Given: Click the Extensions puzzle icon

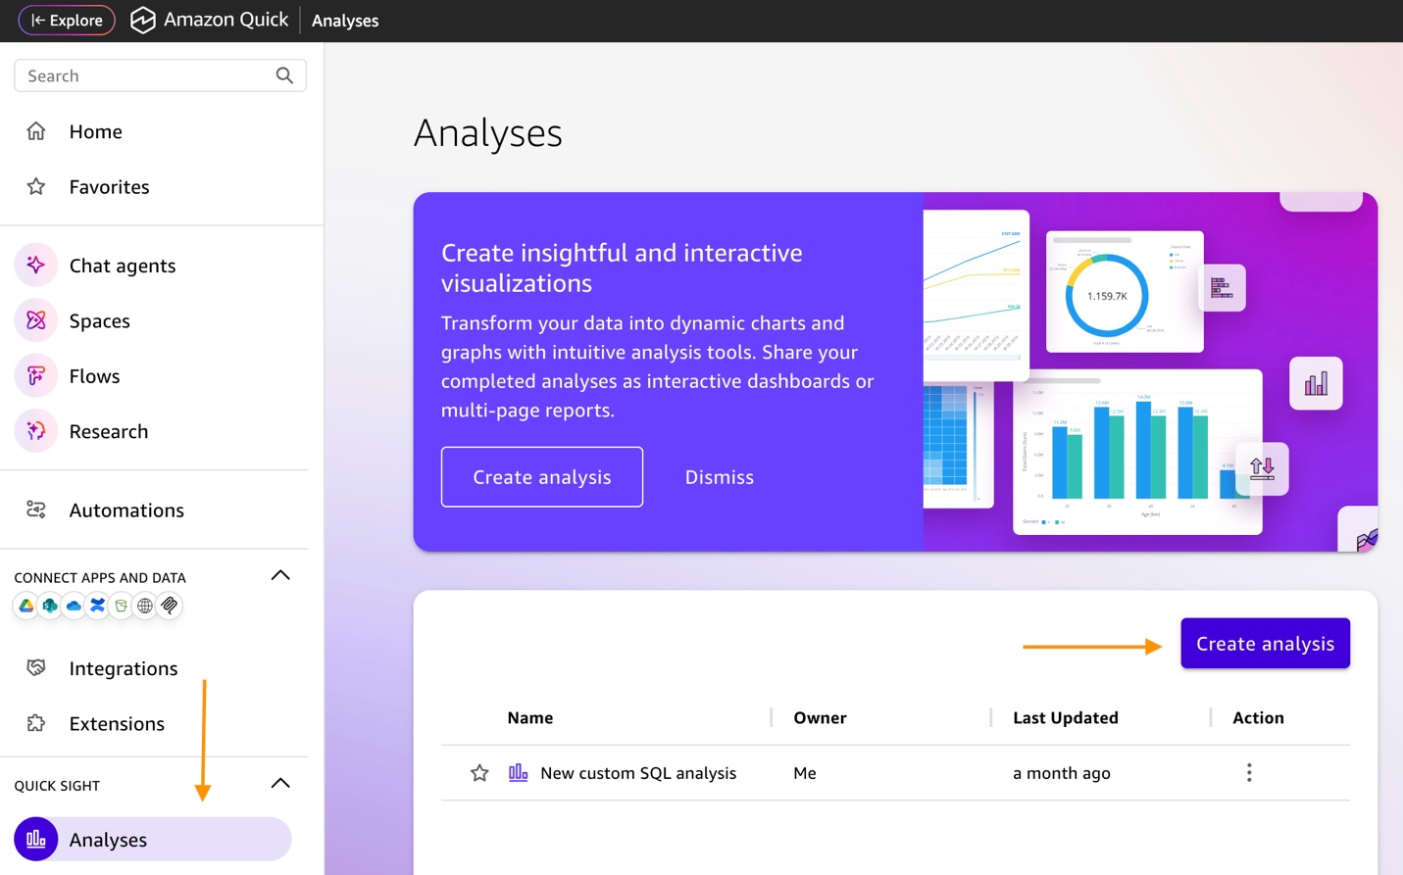Looking at the screenshot, I should click(36, 723).
